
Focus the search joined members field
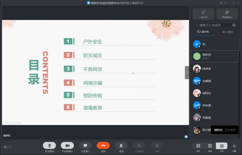click(213, 25)
